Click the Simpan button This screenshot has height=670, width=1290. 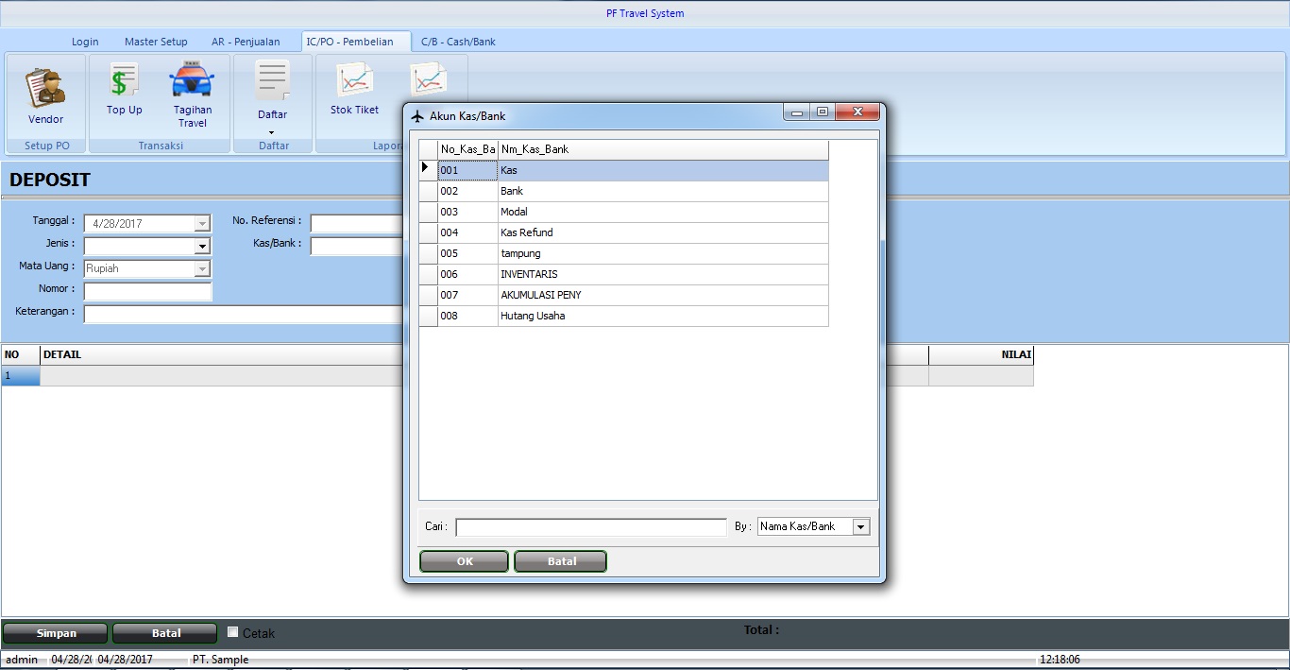pos(56,633)
